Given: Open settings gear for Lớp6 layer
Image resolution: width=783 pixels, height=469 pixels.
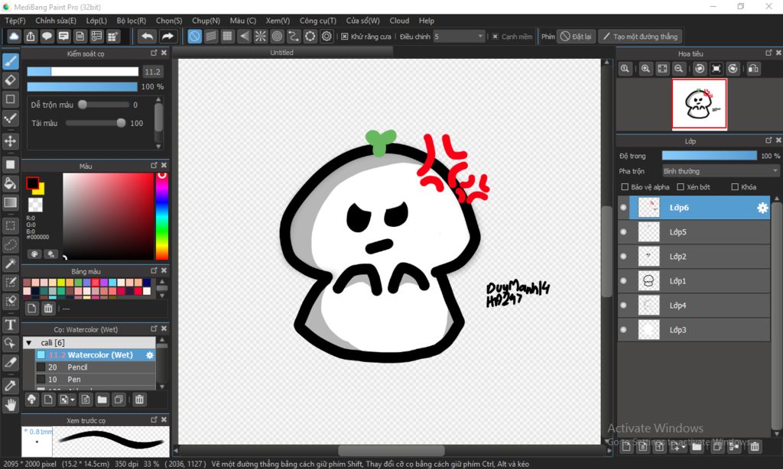Looking at the screenshot, I should click(x=762, y=208).
